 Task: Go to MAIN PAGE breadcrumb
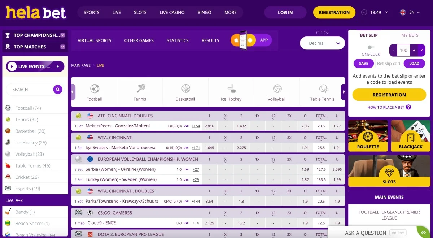pos(81,65)
